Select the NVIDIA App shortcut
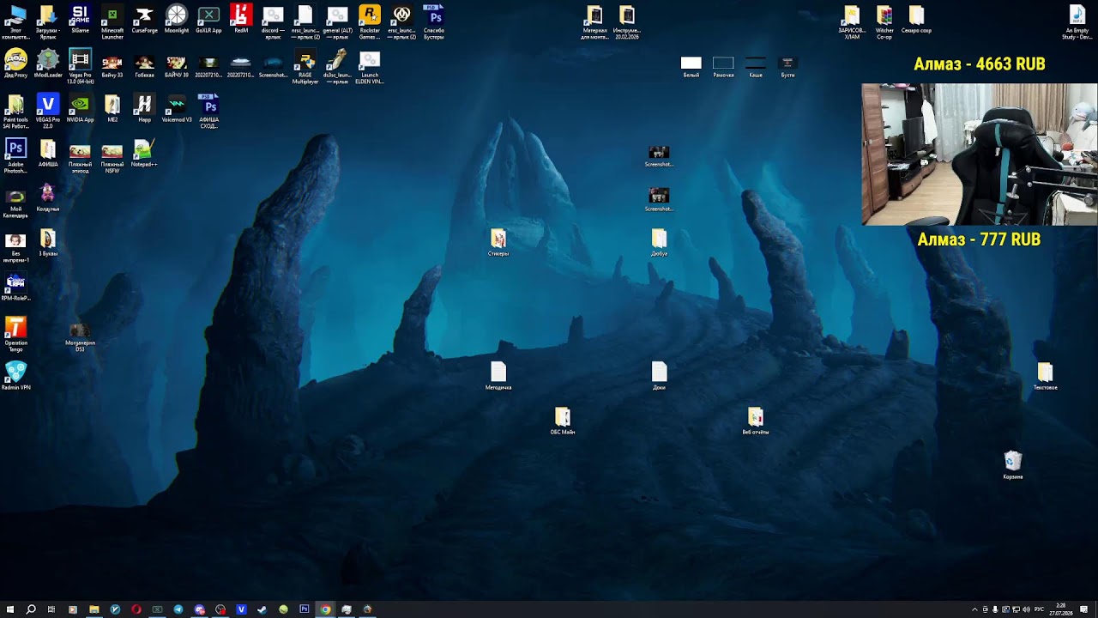Viewport: 1098px width, 618px height. [80, 109]
